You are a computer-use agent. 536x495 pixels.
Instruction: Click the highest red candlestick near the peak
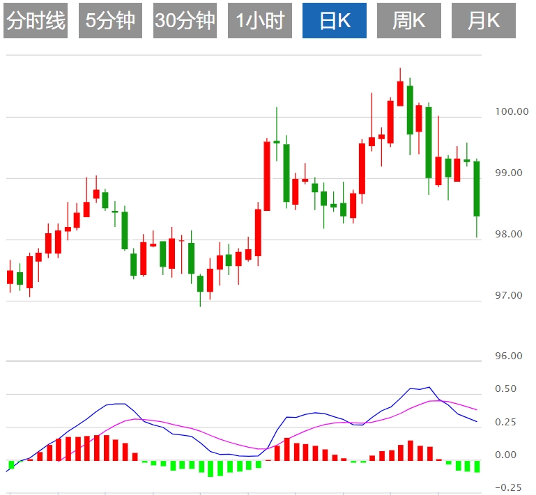[400, 93]
